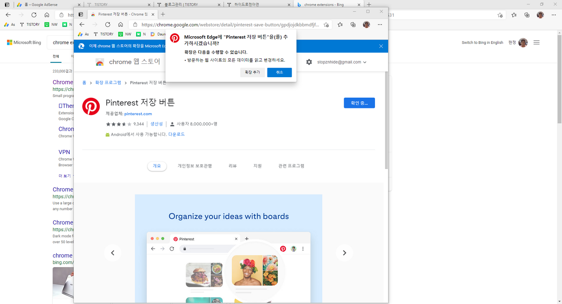Open Settings and more in front window
This screenshot has height=304, width=562.
click(380, 25)
